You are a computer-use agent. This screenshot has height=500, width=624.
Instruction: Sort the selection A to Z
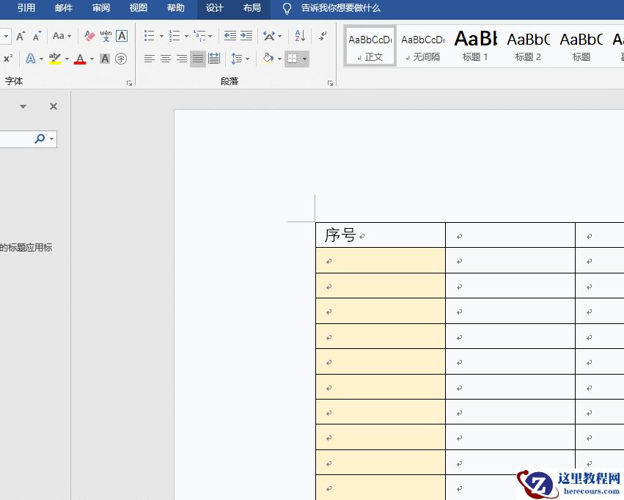pos(300,36)
